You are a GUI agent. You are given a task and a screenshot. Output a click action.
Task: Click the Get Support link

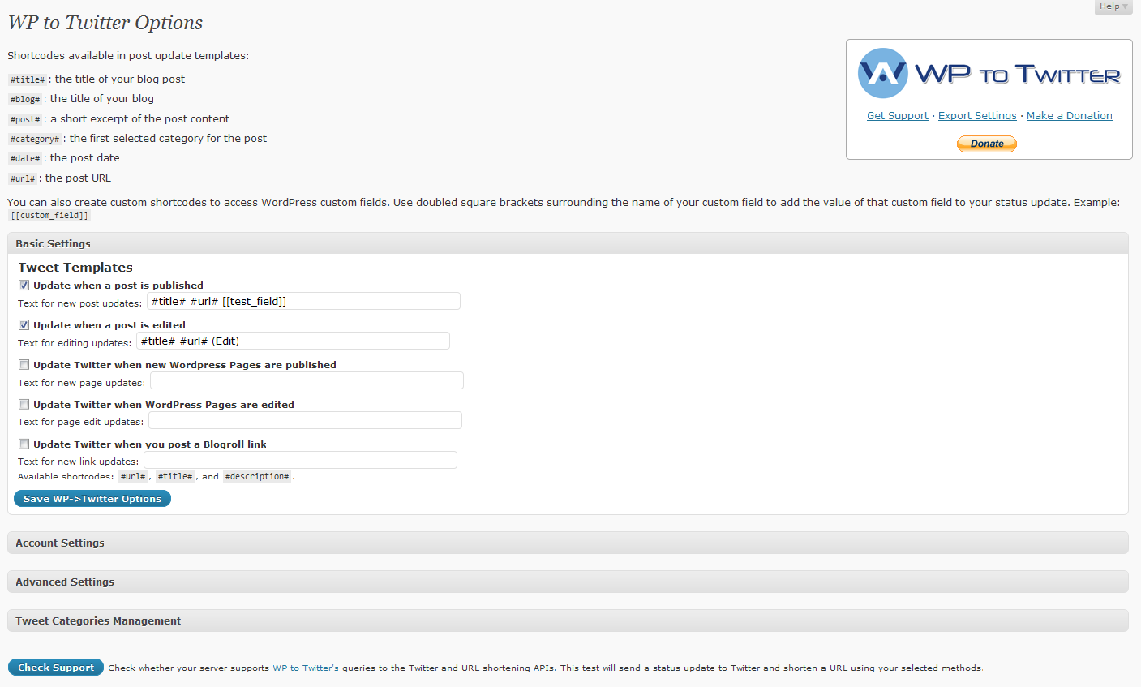coord(897,116)
